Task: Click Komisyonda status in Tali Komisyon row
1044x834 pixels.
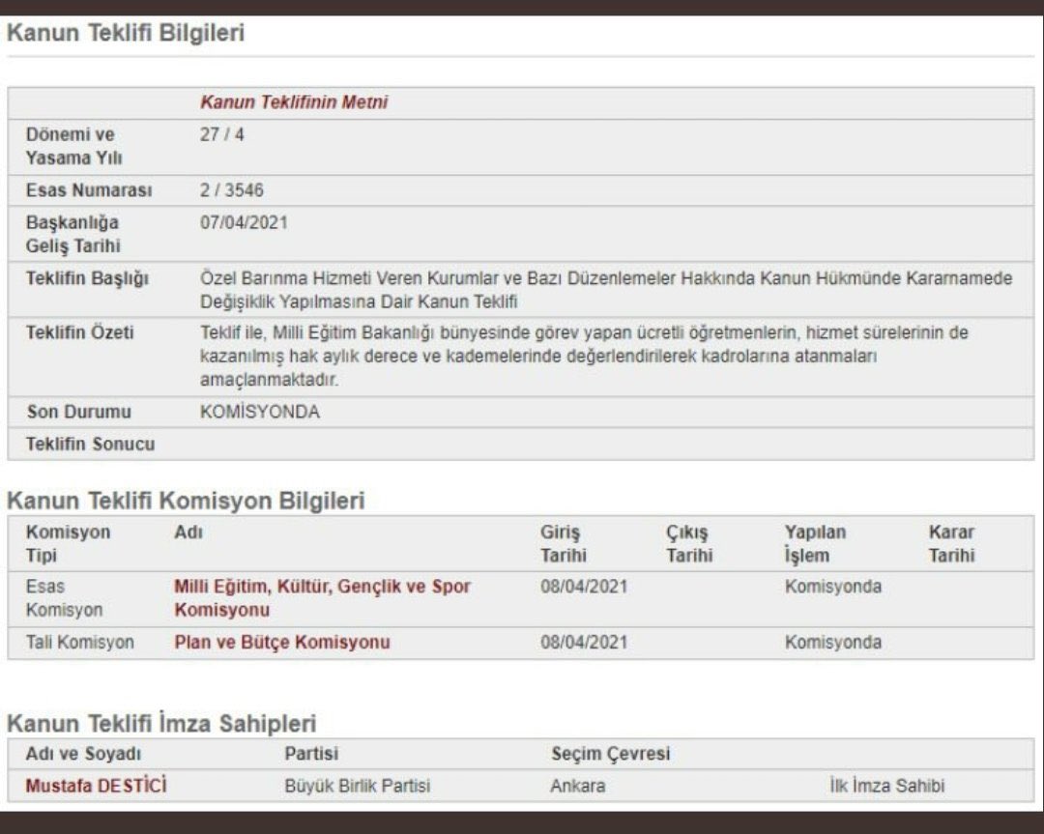Action: [x=833, y=643]
